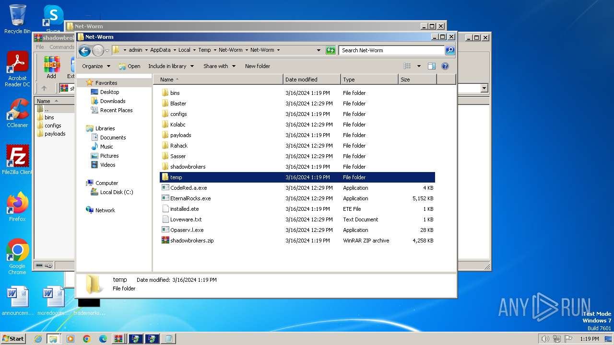Click the Change your view icon
Viewport: 614px width, 345px height.
[407, 66]
